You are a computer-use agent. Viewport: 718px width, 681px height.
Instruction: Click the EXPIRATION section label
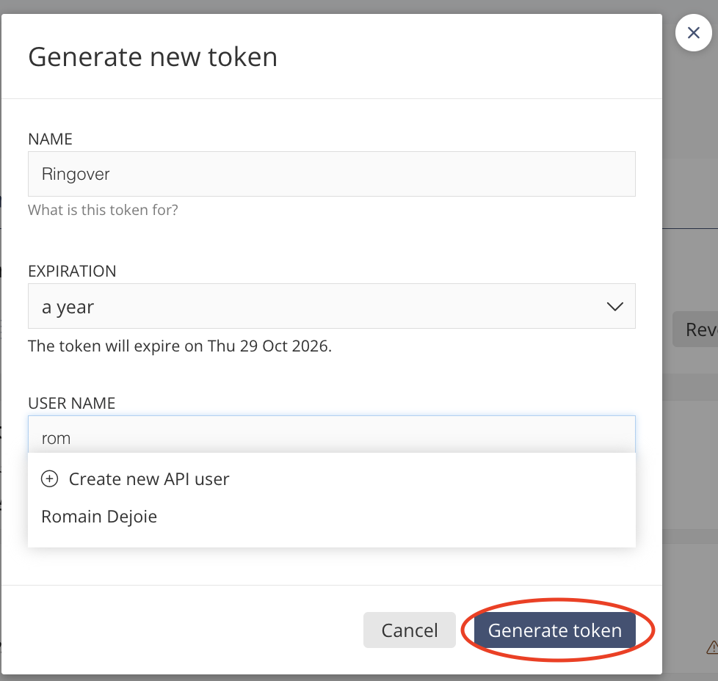[x=72, y=271]
